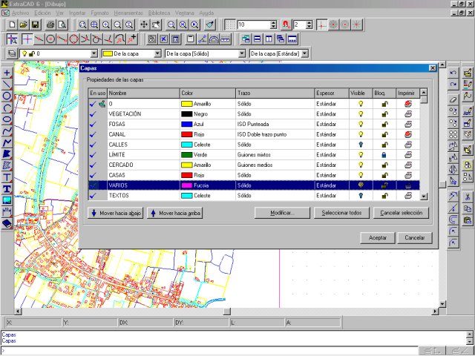Select the 'CANAL' layer name cell
The image size is (475, 356).
[x=143, y=134]
